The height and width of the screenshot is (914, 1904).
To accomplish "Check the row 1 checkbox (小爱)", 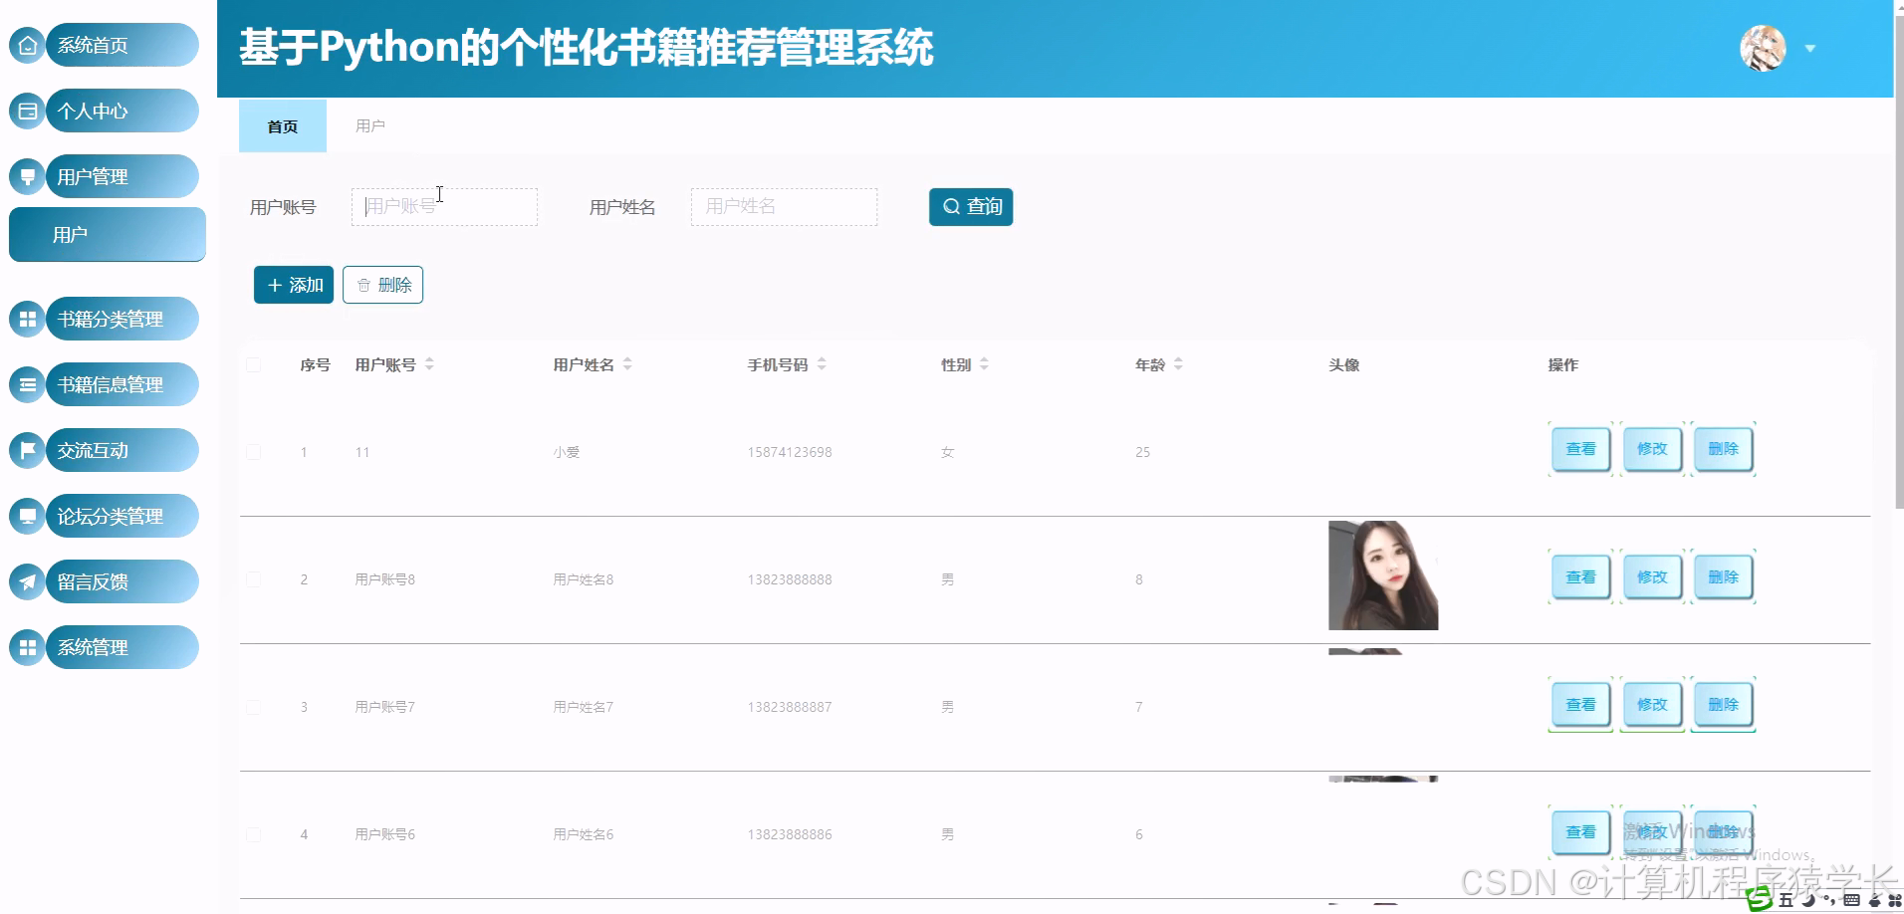I will pyautogui.click(x=254, y=452).
